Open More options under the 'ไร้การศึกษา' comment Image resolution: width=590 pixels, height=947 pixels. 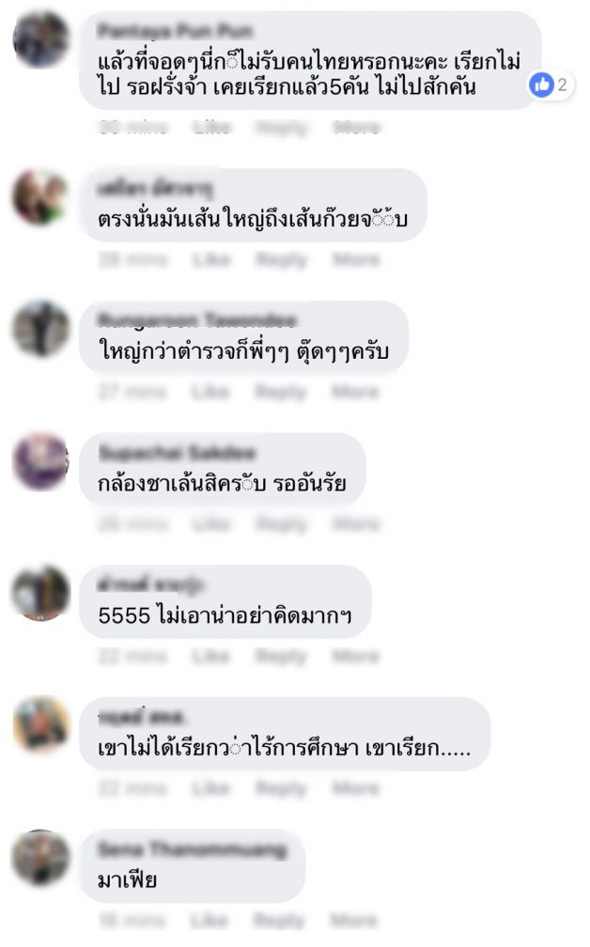click(x=356, y=788)
